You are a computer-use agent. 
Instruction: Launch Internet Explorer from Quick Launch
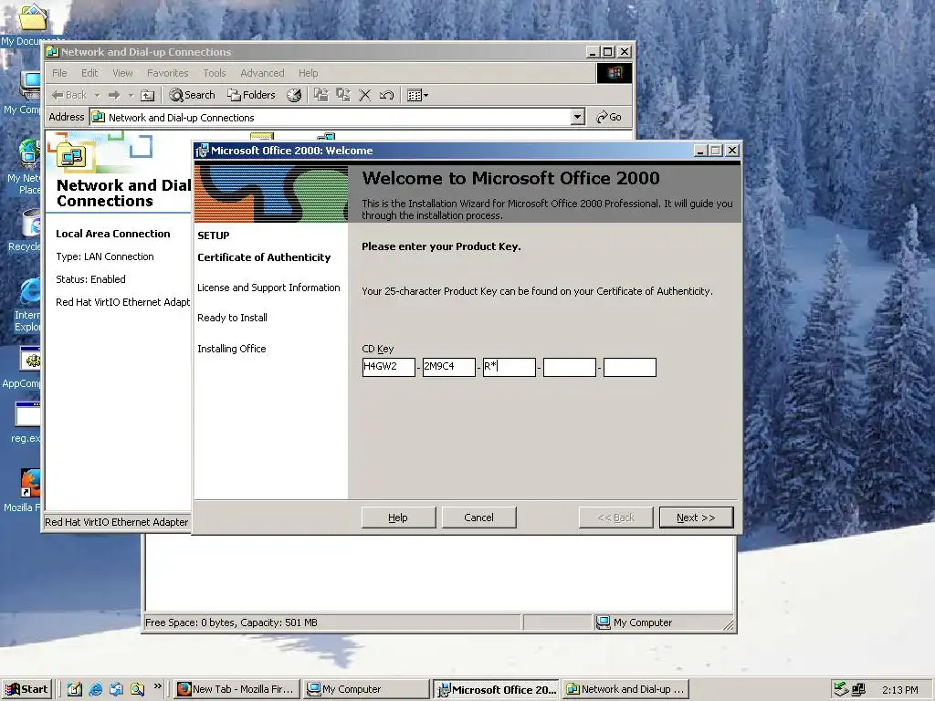tap(95, 689)
